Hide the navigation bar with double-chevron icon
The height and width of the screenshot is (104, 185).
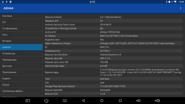point(65,101)
